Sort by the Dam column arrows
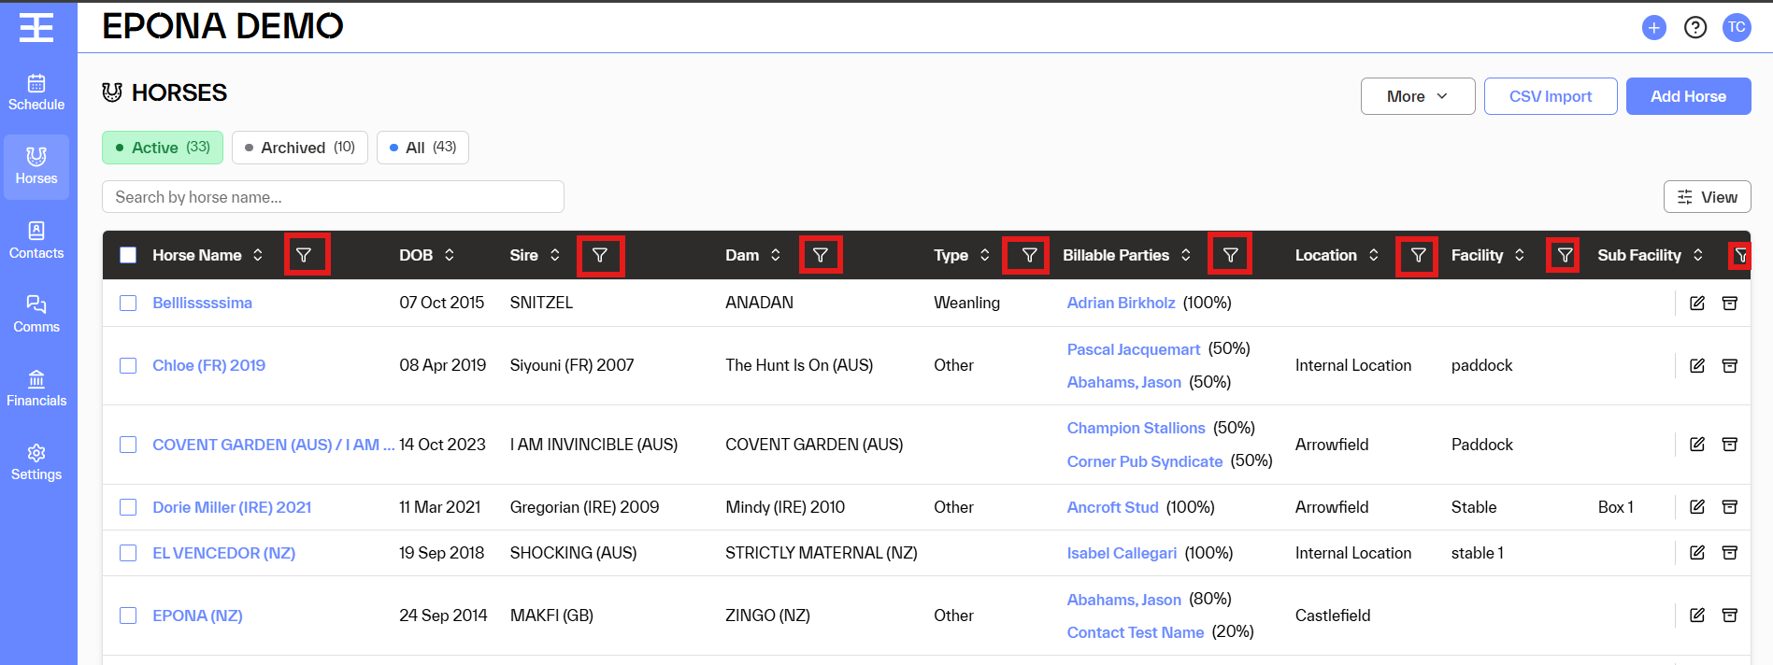1773x665 pixels. 776,255
